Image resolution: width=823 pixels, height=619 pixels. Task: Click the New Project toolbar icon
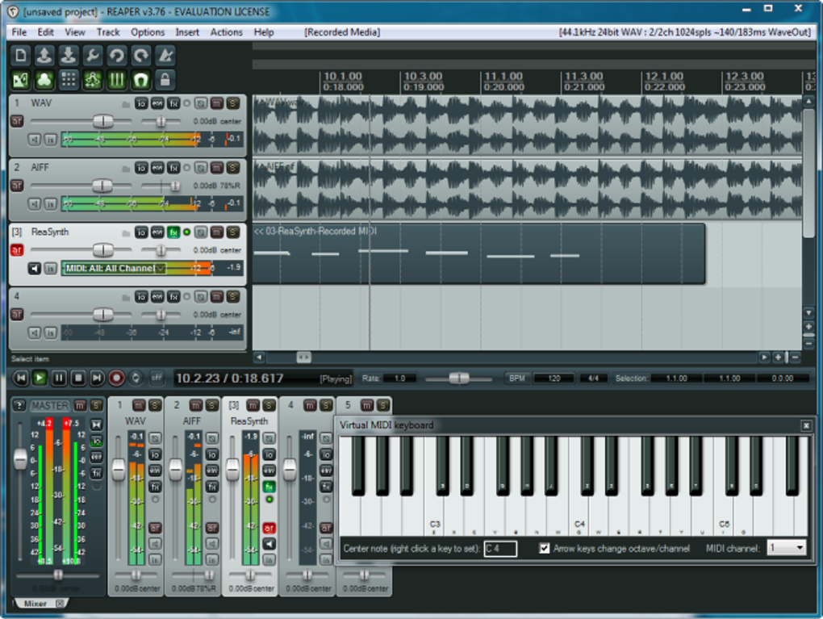[x=21, y=56]
